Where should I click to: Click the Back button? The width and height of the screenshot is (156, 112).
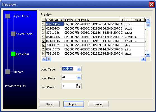(x=49, y=104)
